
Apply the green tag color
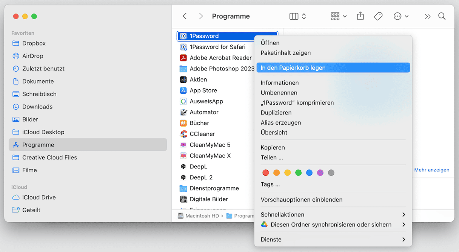299,173
